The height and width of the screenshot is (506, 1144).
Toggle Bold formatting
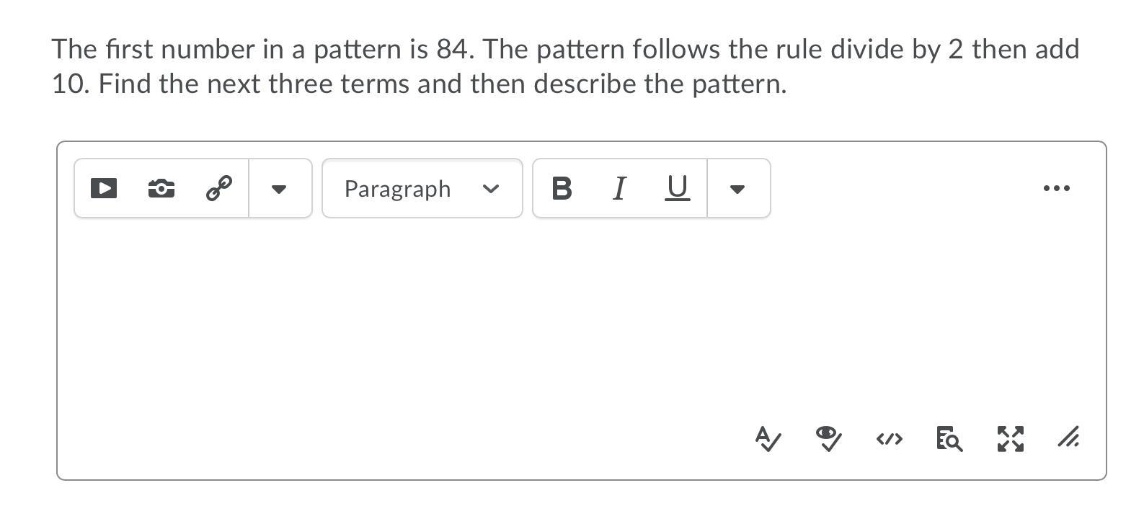(x=562, y=189)
